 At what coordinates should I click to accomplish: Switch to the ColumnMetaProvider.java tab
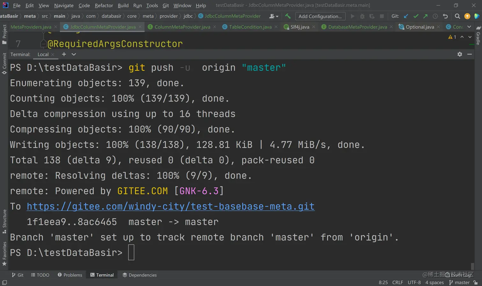point(182,27)
